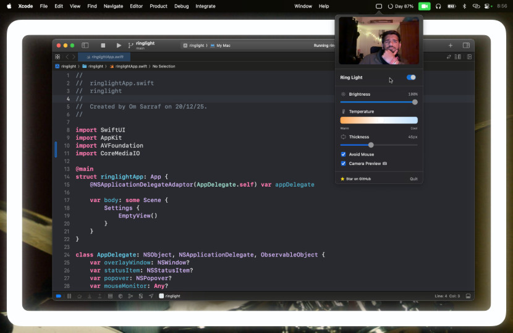Image resolution: width=513 pixels, height=333 pixels.
Task: Show the Inspector panel via top-right icon
Action: point(466,45)
